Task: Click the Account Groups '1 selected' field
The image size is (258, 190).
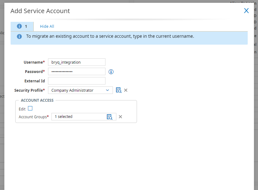Action: 78,117
